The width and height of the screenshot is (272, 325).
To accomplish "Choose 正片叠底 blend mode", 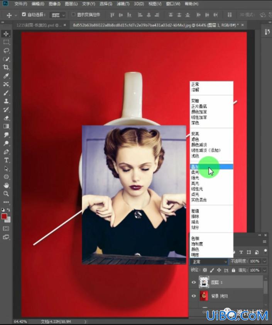I will coord(211,106).
